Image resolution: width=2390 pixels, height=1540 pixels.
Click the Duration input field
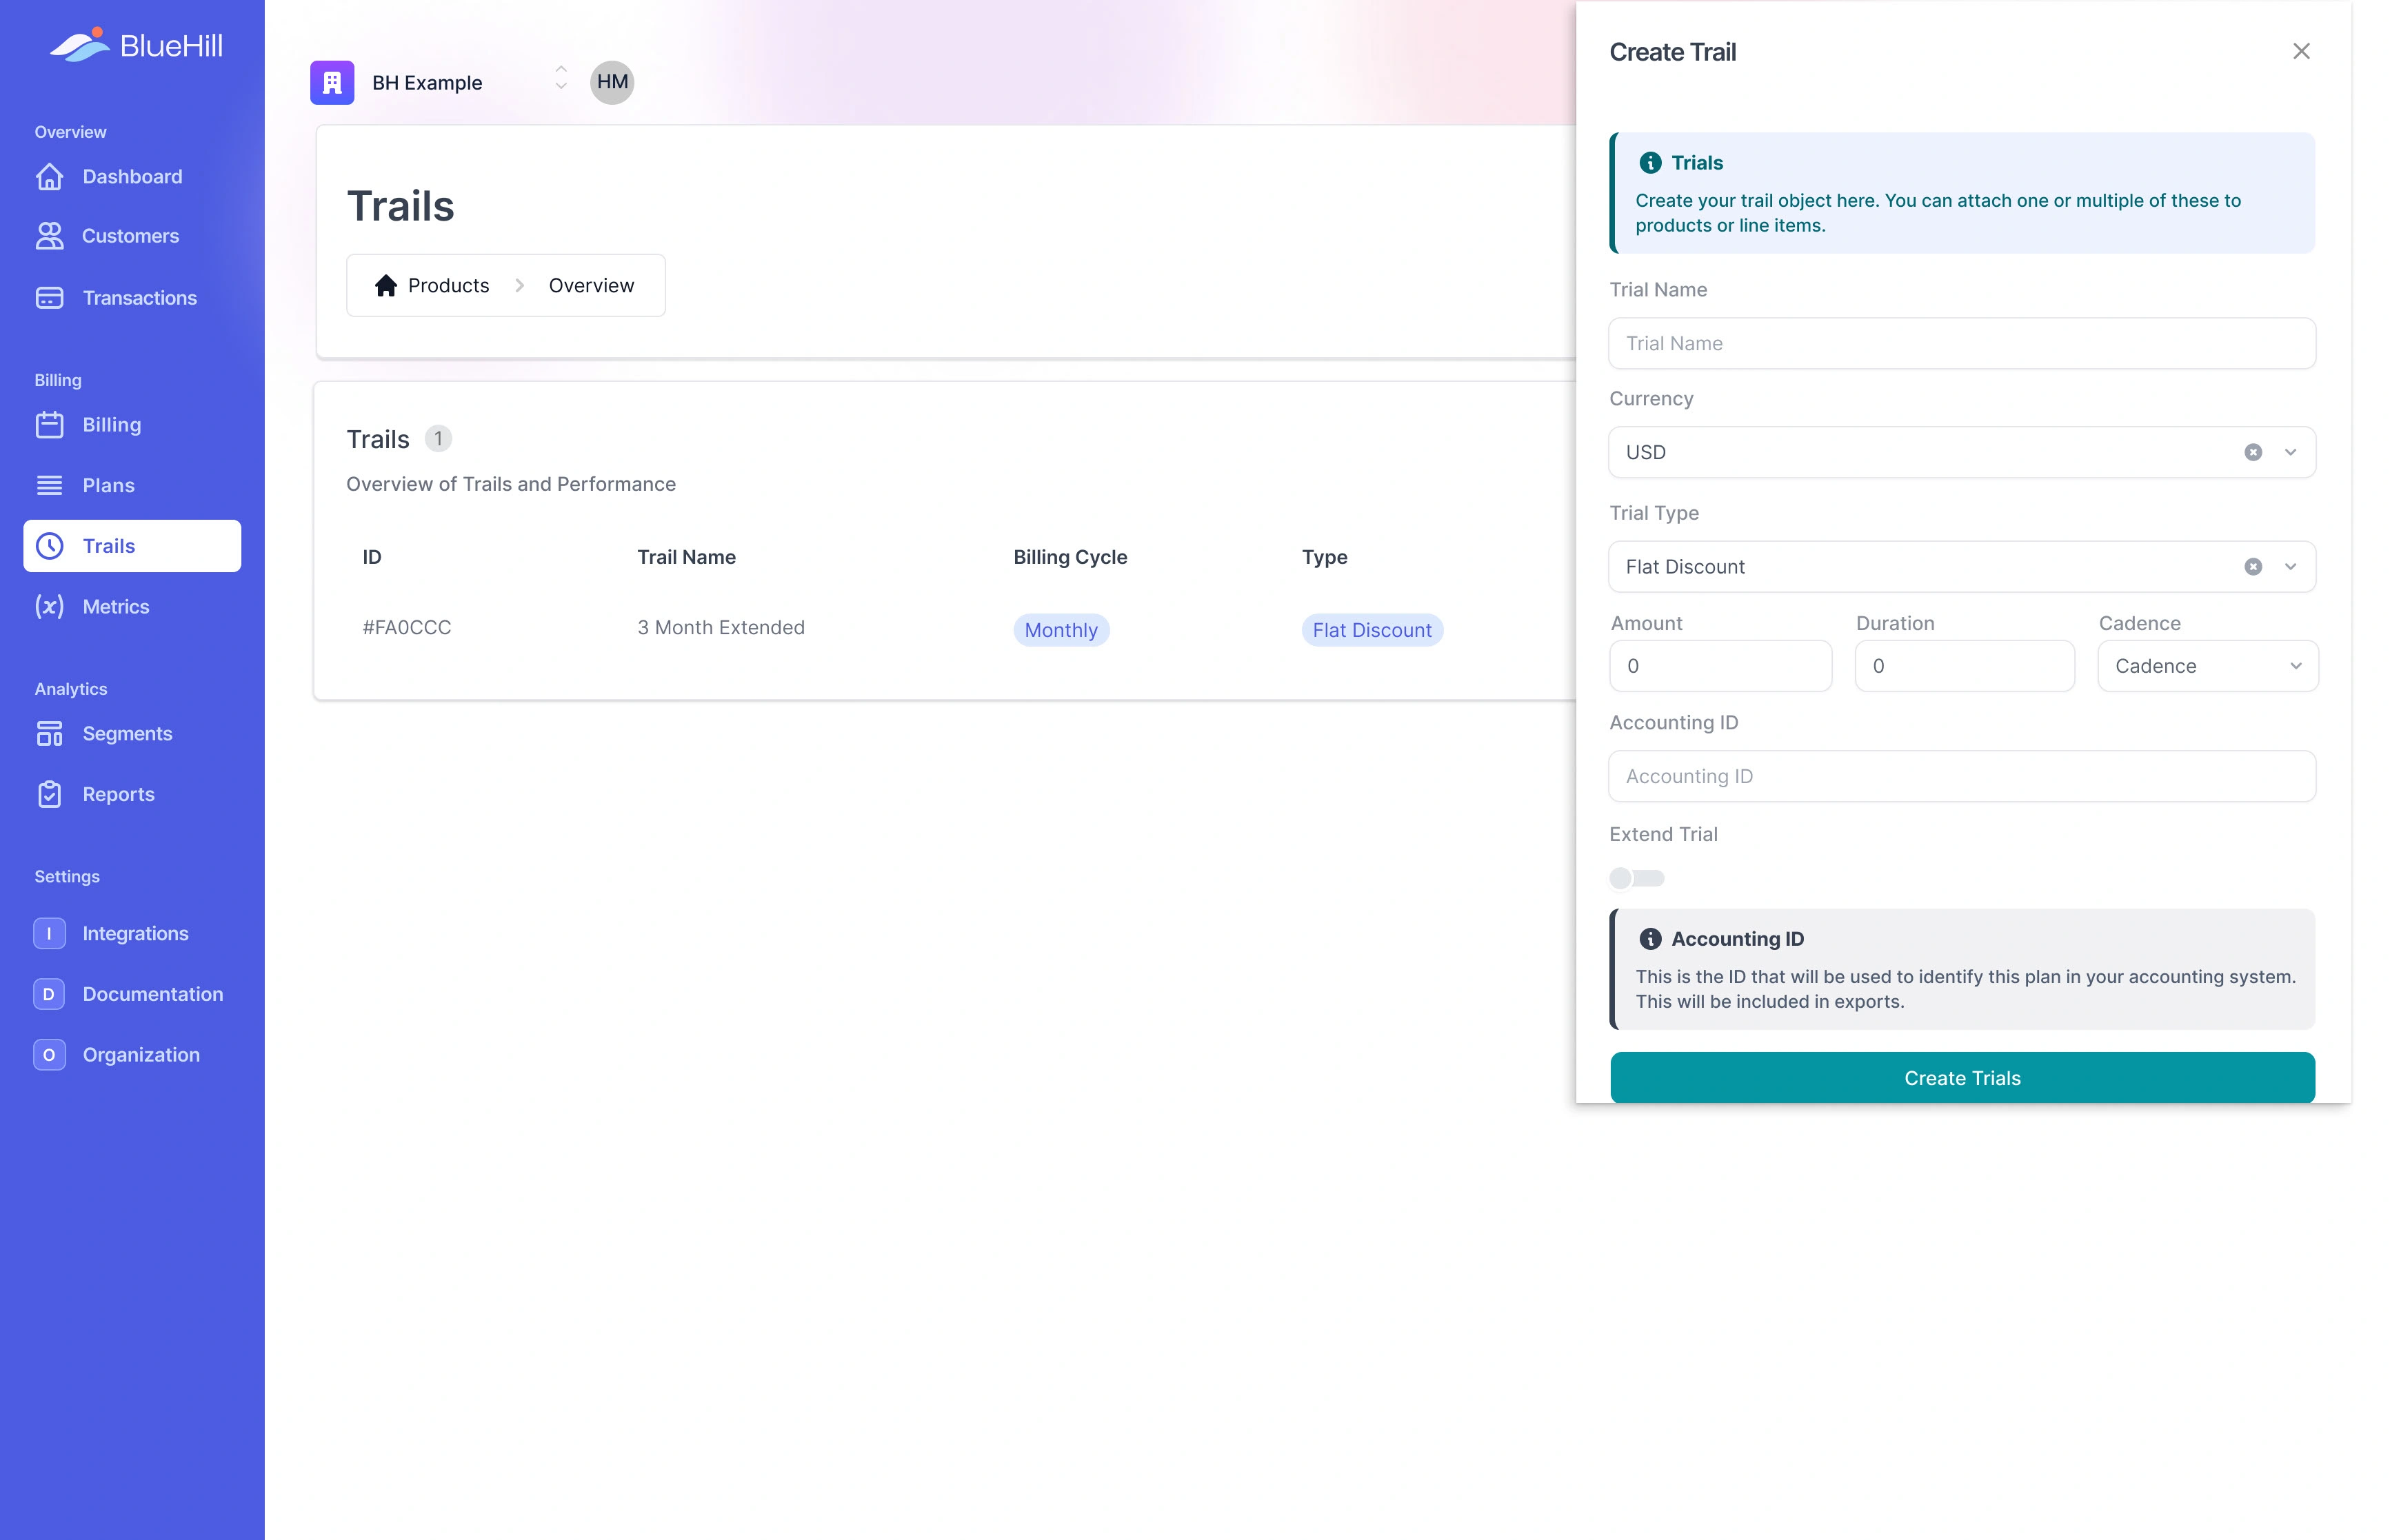pos(1964,666)
